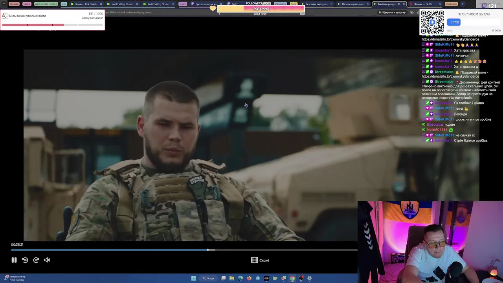
Task: Click the followers goal 296 (29%) bar
Action: click(x=261, y=9)
